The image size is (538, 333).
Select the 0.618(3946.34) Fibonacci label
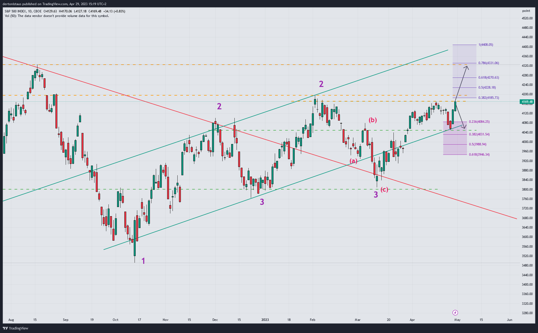tap(479, 155)
